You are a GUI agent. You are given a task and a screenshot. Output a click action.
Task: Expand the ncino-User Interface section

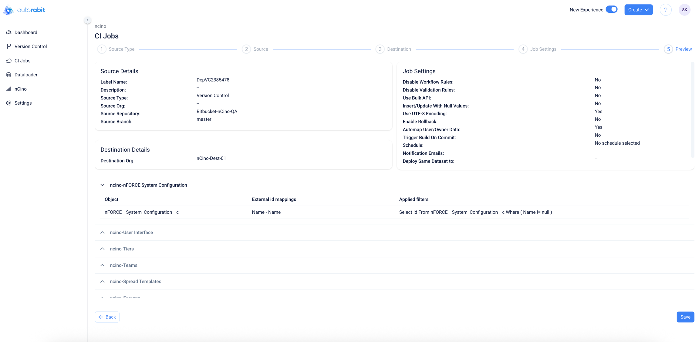[x=103, y=233]
